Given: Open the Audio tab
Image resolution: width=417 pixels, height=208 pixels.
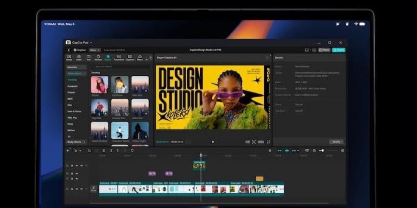Looking at the screenshot, I should point(79,58).
